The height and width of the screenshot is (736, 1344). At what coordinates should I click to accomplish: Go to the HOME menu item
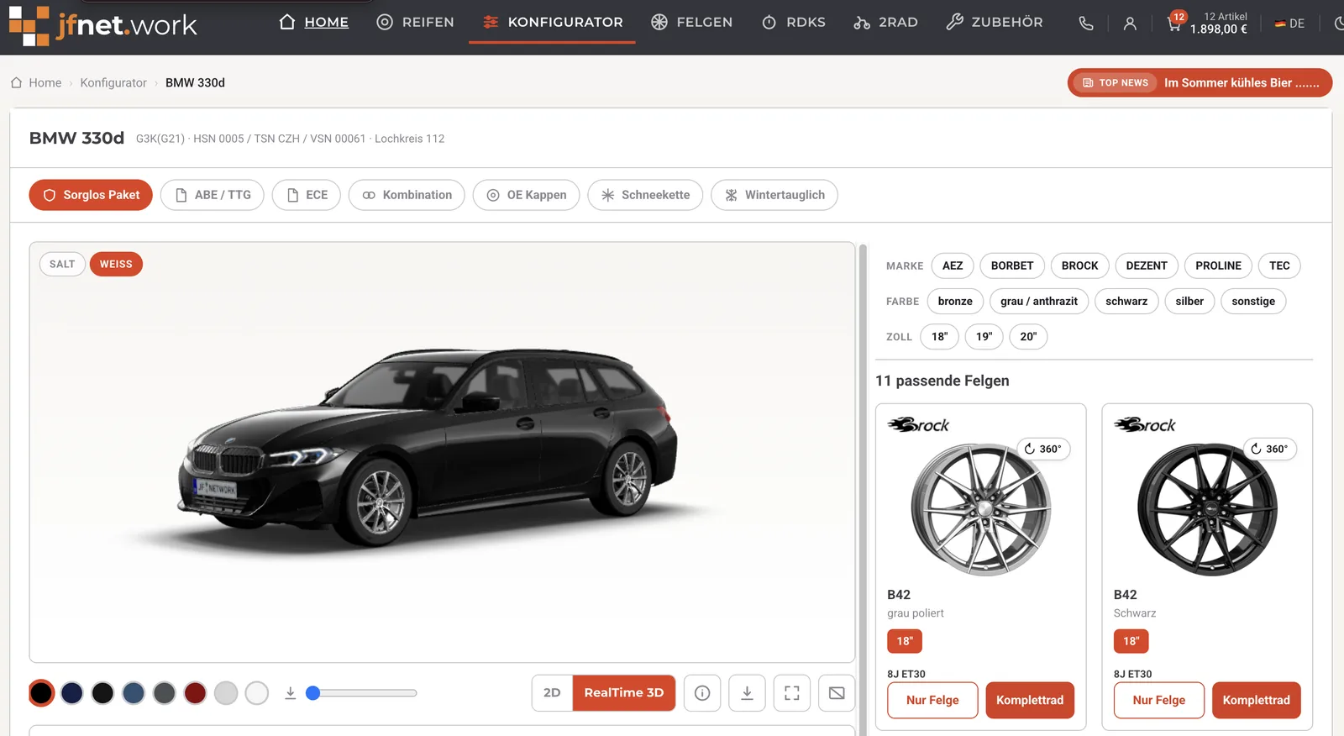[x=314, y=22]
